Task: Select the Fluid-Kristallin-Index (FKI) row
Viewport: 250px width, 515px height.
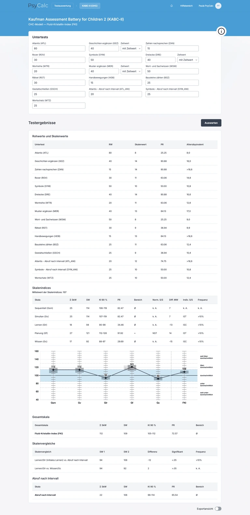Action: [x=125, y=433]
